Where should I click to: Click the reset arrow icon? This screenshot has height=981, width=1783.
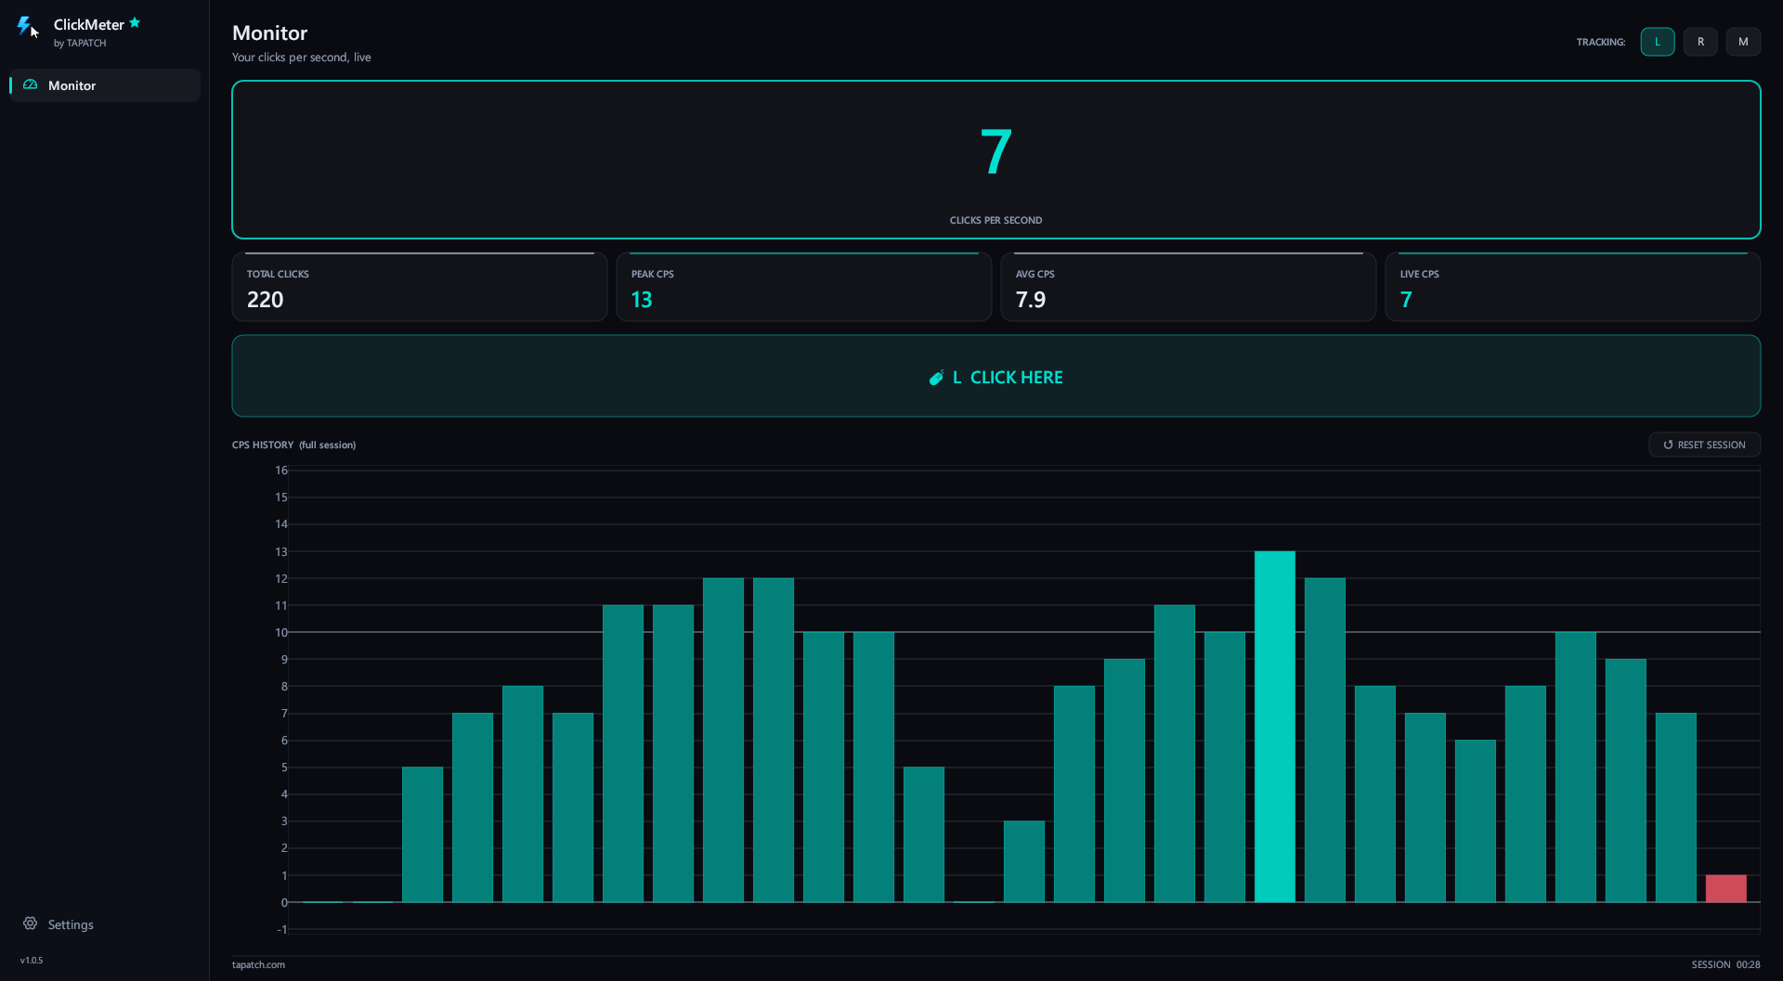coord(1668,445)
